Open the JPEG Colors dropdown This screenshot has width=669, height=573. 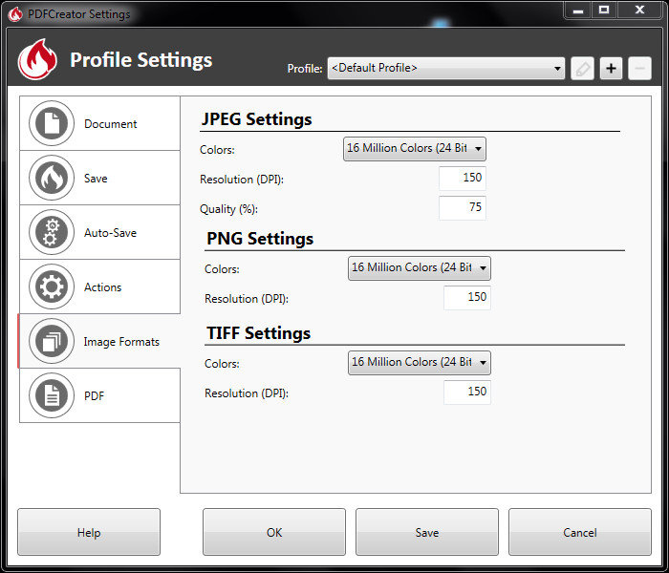point(414,149)
